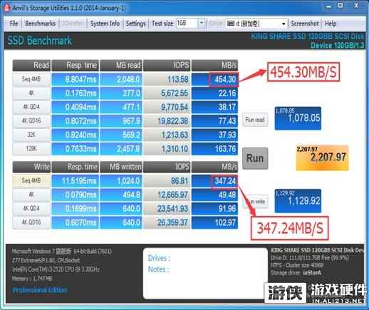369x310 pixels.
Task: Click read Seq 4MB response time 8.8047ms
Action: click(75, 79)
